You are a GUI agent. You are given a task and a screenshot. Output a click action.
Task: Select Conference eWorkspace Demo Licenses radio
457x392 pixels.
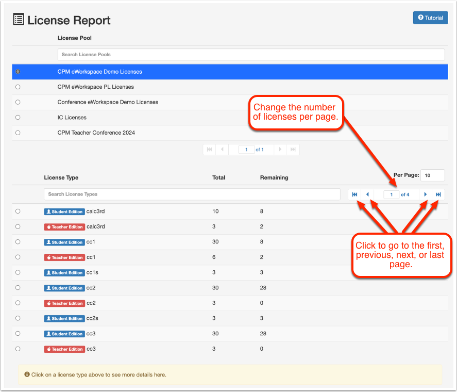pyautogui.click(x=18, y=102)
